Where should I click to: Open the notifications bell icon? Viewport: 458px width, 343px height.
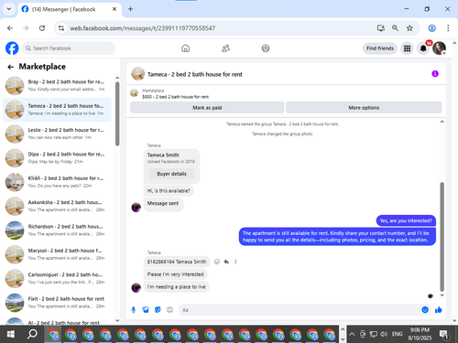(423, 48)
